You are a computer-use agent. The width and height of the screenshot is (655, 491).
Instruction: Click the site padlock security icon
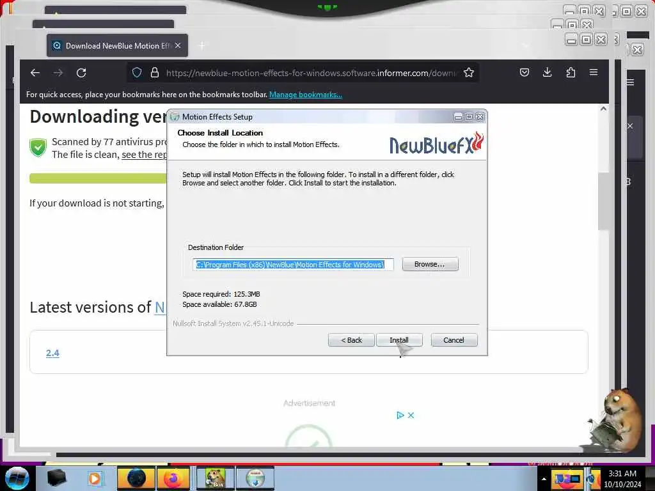(155, 73)
